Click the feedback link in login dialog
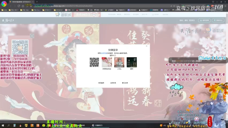Viewport: 228px width, 128px height. [x=125, y=83]
